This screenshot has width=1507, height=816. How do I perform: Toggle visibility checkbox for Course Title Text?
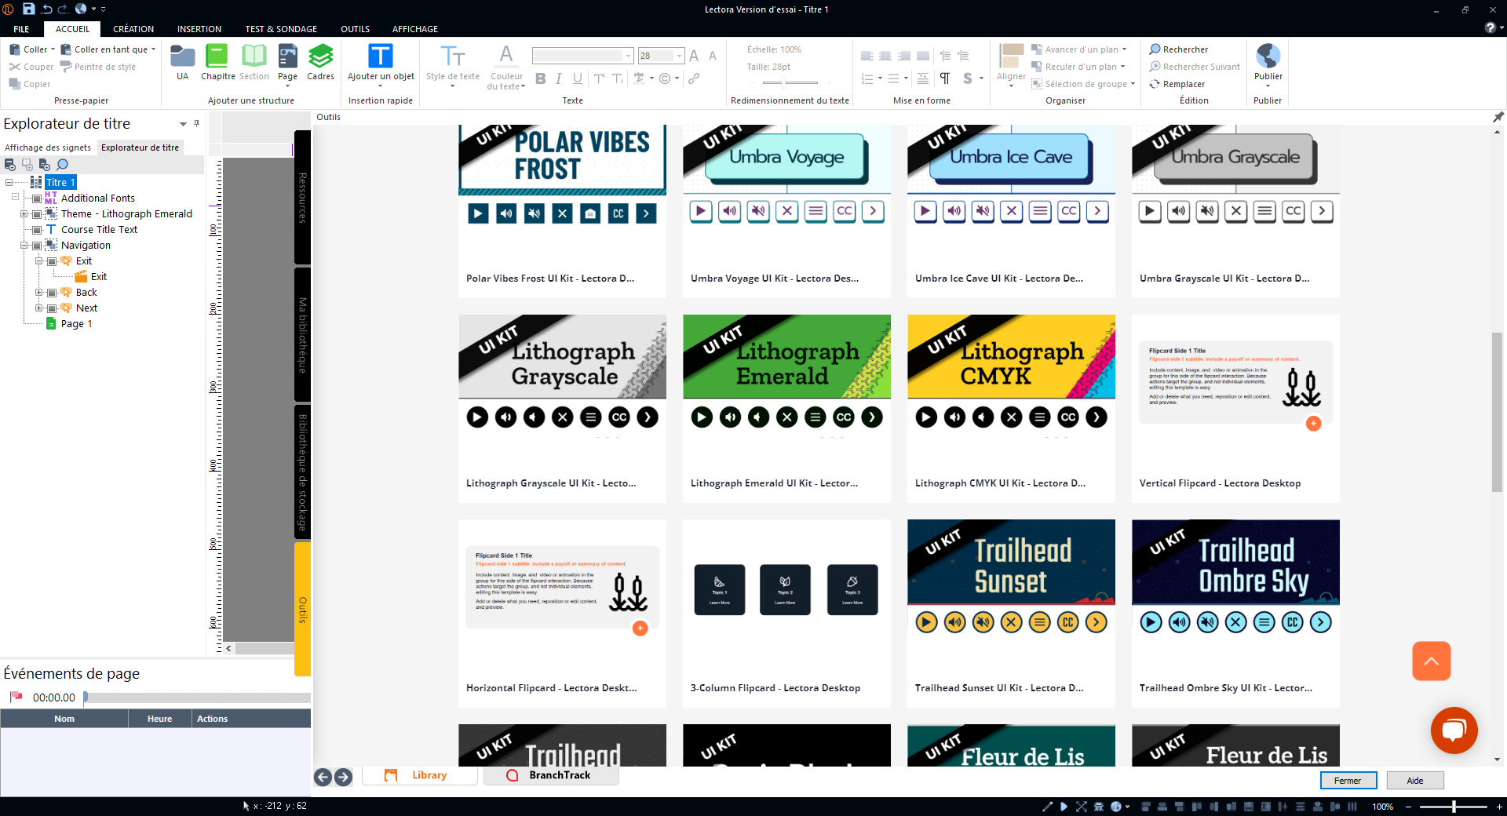click(37, 230)
